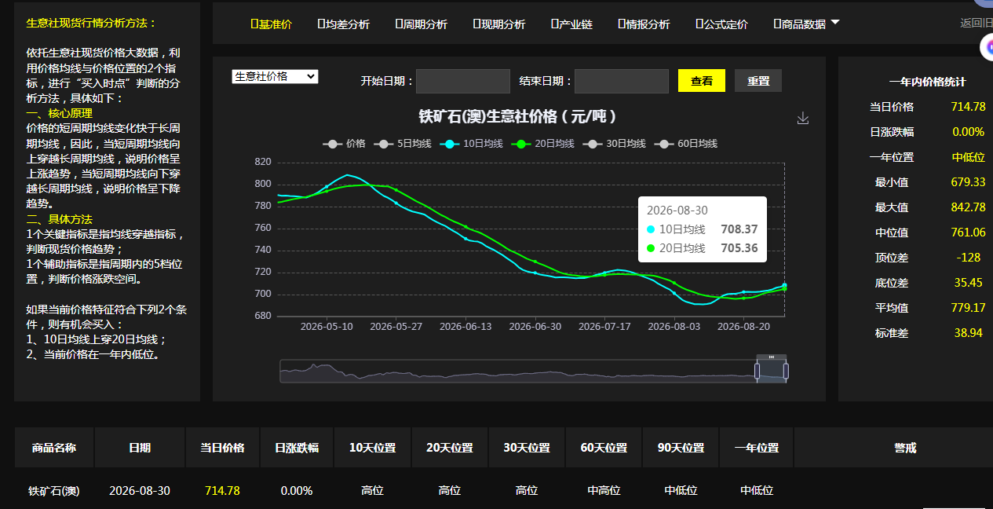This screenshot has height=509, width=993.
Task: Click the floating purple assistant icon
Action: (x=986, y=48)
